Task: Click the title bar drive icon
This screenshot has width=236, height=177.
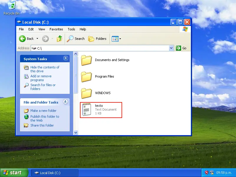Action: coord(19,22)
